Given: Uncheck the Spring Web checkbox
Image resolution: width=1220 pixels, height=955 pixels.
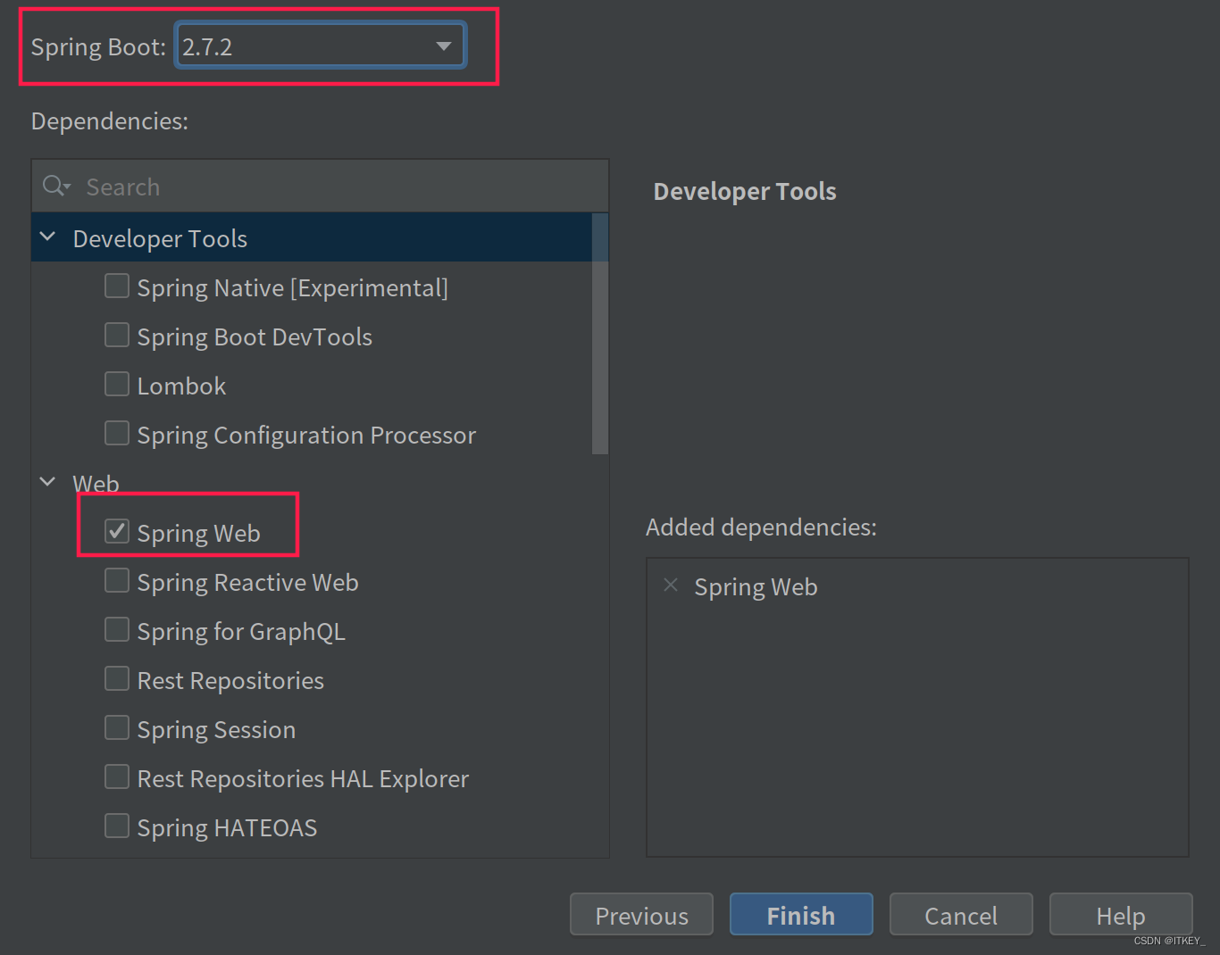Looking at the screenshot, I should tap(117, 532).
